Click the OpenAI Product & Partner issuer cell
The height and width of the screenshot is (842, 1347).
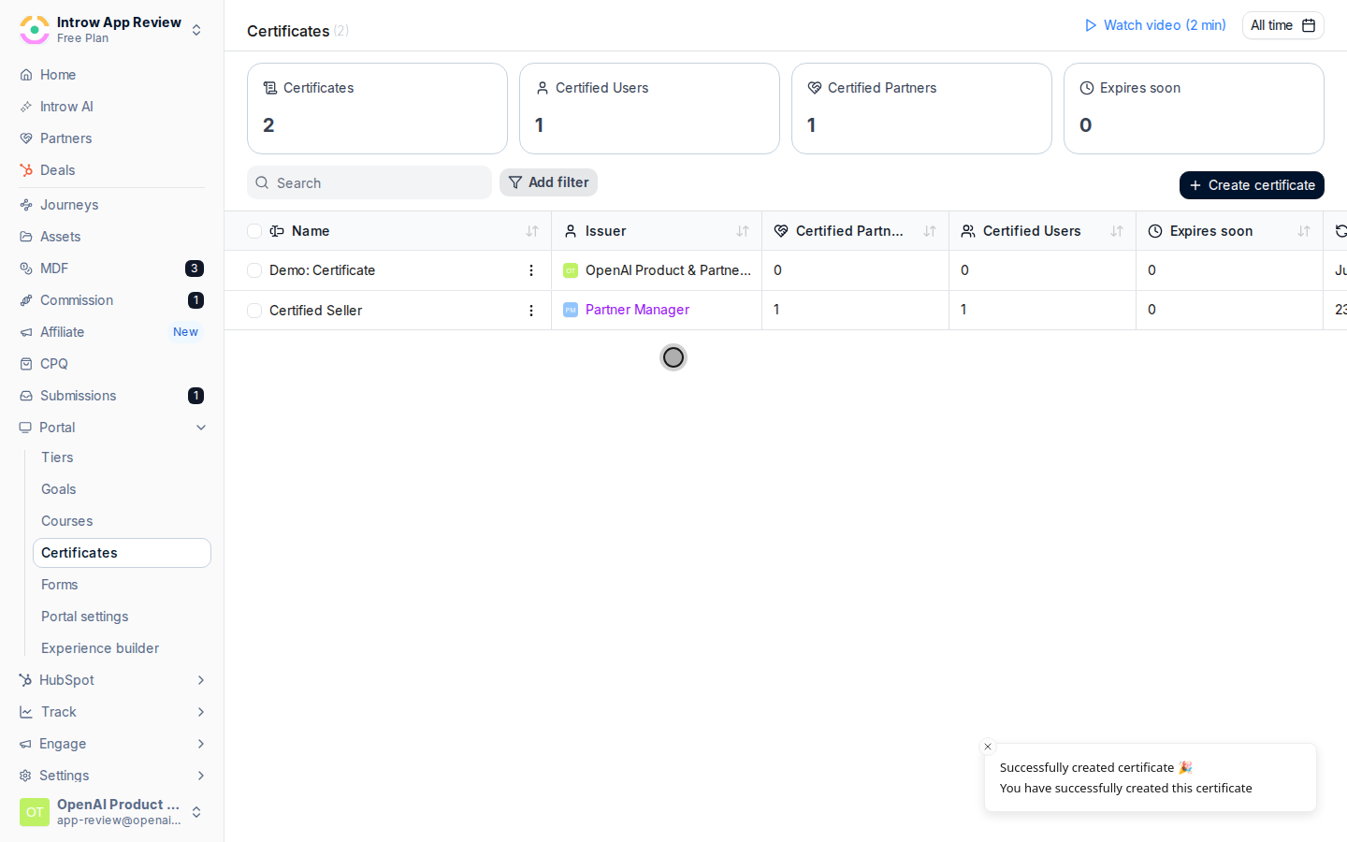(657, 270)
